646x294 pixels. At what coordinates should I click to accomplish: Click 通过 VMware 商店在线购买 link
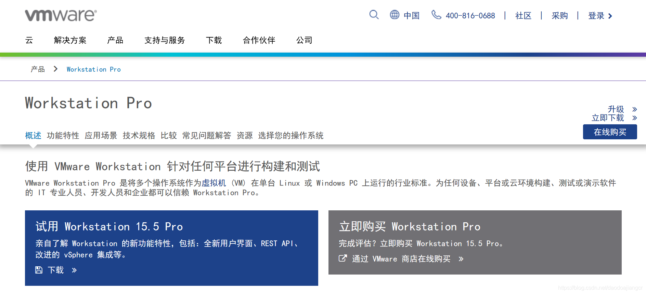[401, 259]
